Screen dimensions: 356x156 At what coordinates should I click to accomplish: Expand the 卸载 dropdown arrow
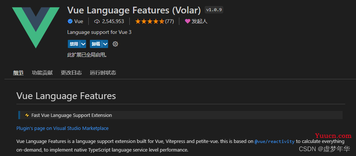coord(105,44)
